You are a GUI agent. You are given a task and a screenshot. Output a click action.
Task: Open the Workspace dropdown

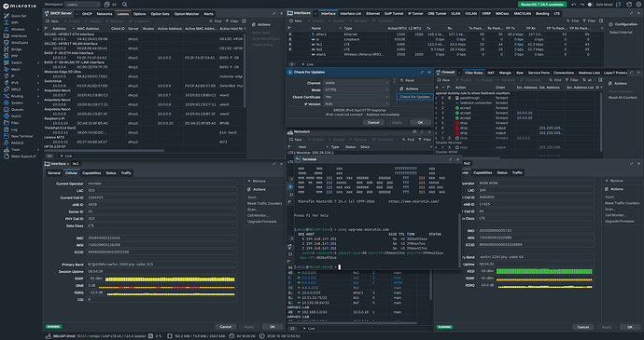pyautogui.click(x=82, y=5)
